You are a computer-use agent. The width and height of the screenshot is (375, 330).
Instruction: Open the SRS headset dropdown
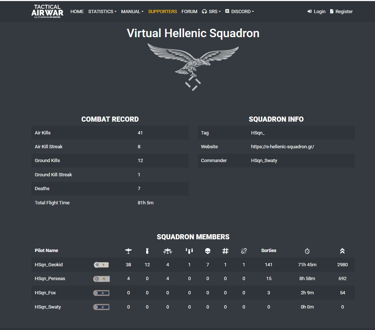pos(211,11)
